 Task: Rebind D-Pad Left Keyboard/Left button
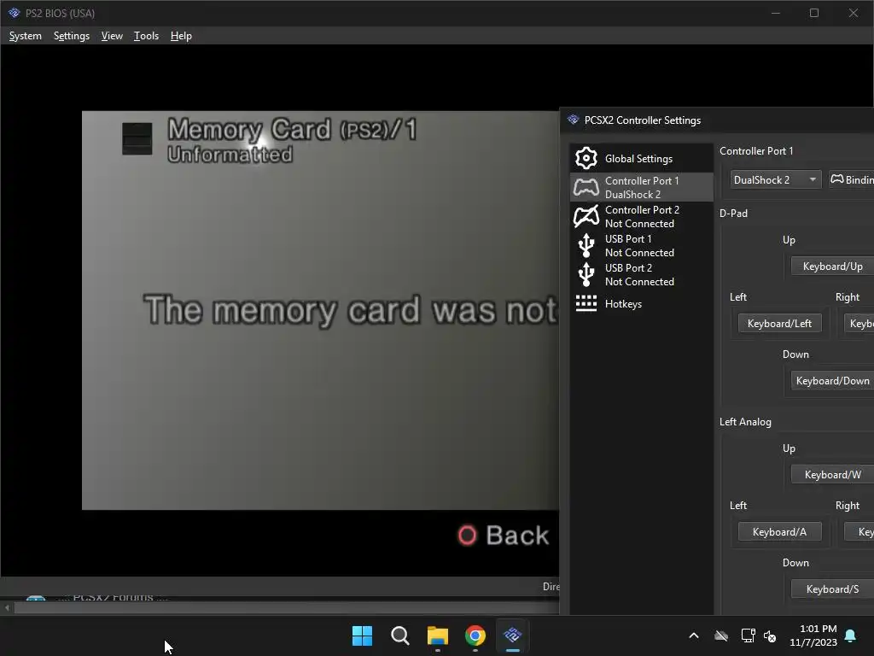779,324
